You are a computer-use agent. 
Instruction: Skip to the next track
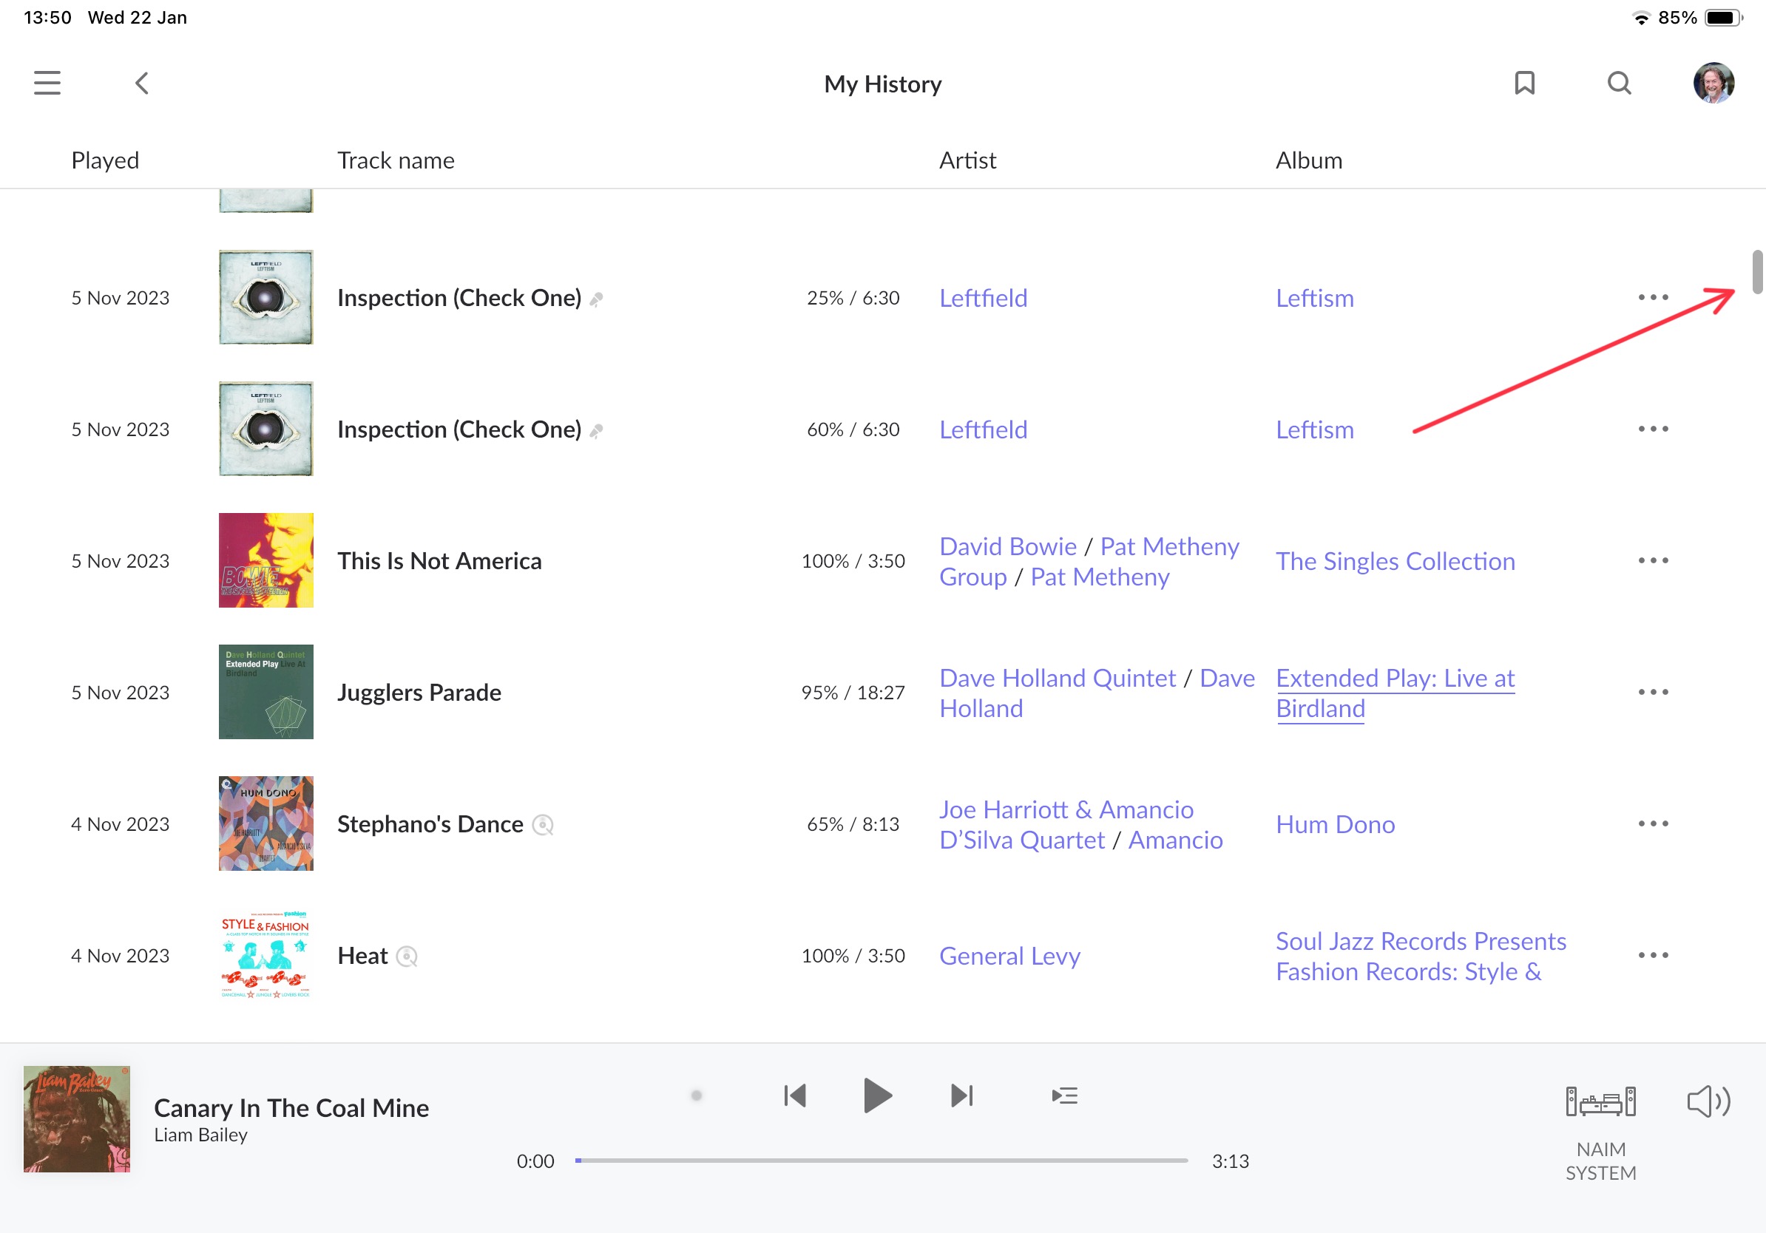point(961,1096)
